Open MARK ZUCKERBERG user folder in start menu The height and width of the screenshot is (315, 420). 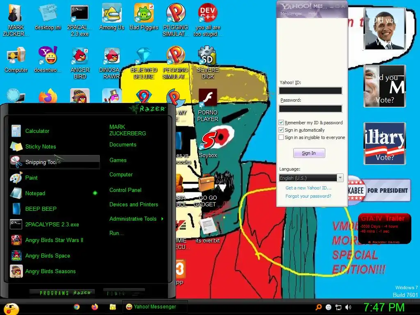pyautogui.click(x=128, y=130)
